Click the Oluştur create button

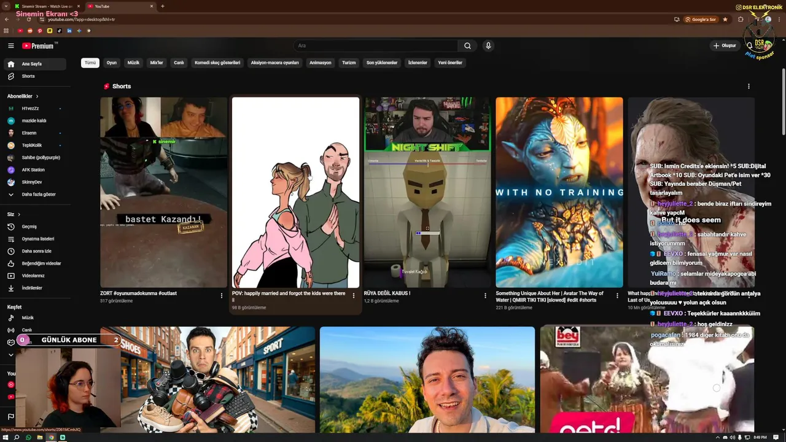(725, 45)
